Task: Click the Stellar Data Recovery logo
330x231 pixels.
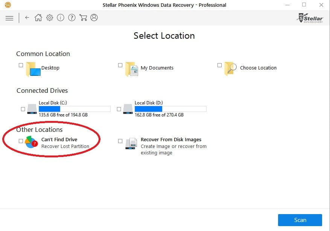Action: 310,18
